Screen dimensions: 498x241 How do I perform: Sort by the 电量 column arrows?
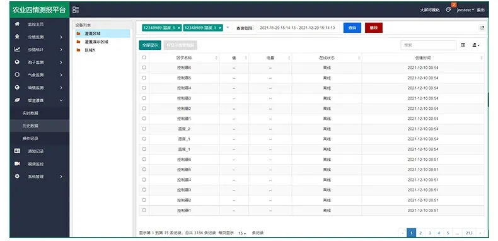289,58
